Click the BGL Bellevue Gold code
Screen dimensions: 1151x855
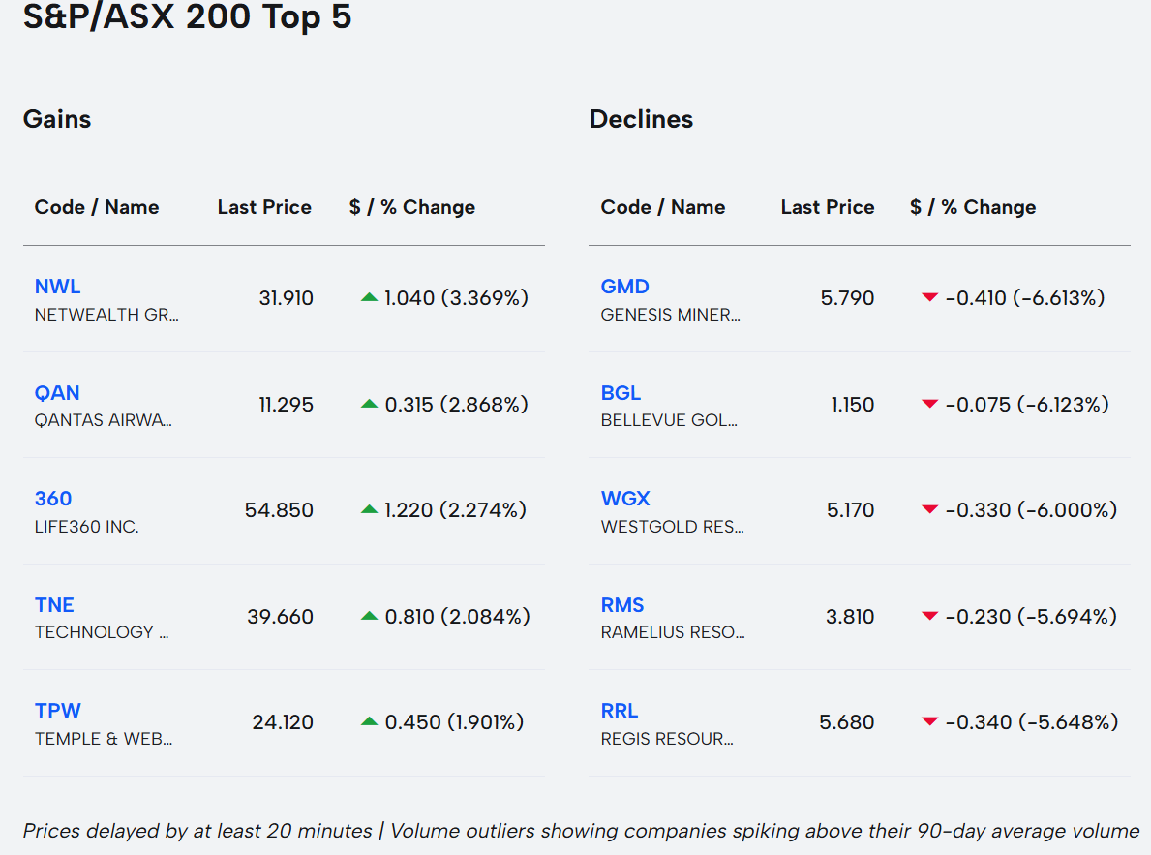621,393
